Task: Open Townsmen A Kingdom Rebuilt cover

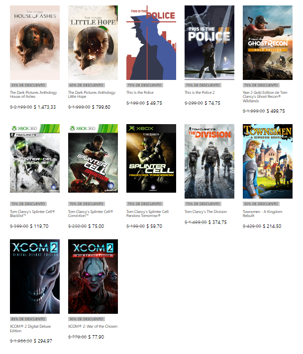Action: point(268,161)
